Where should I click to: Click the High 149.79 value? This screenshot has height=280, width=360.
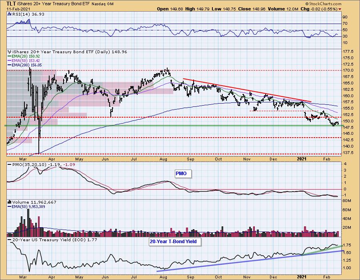196,9
